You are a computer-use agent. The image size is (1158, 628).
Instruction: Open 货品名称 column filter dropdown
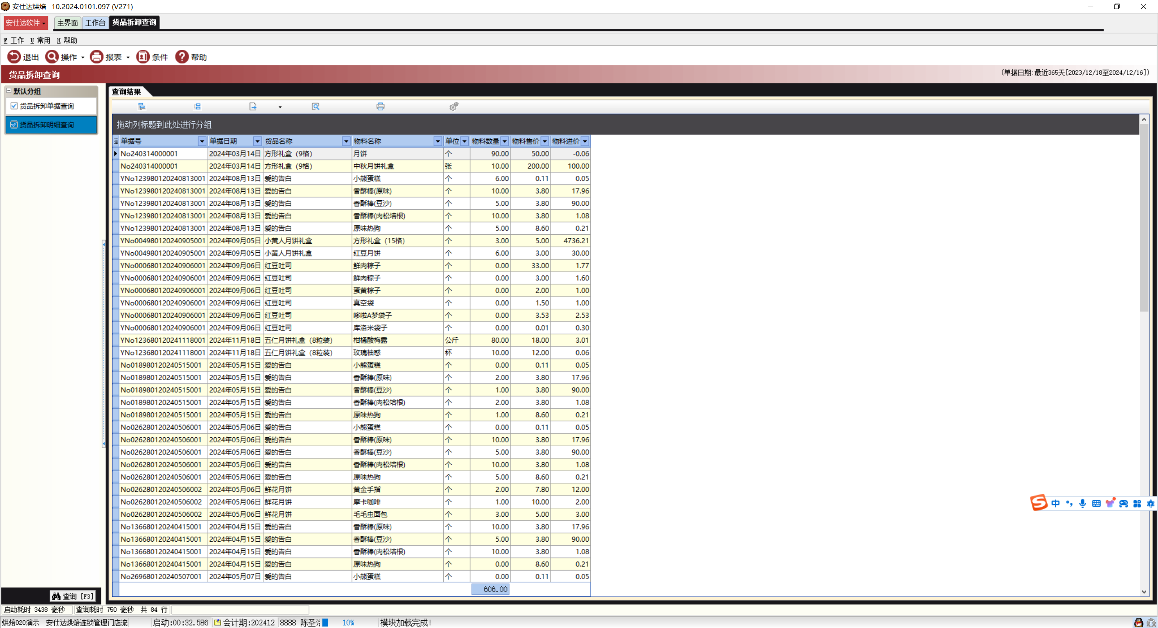[x=346, y=142]
